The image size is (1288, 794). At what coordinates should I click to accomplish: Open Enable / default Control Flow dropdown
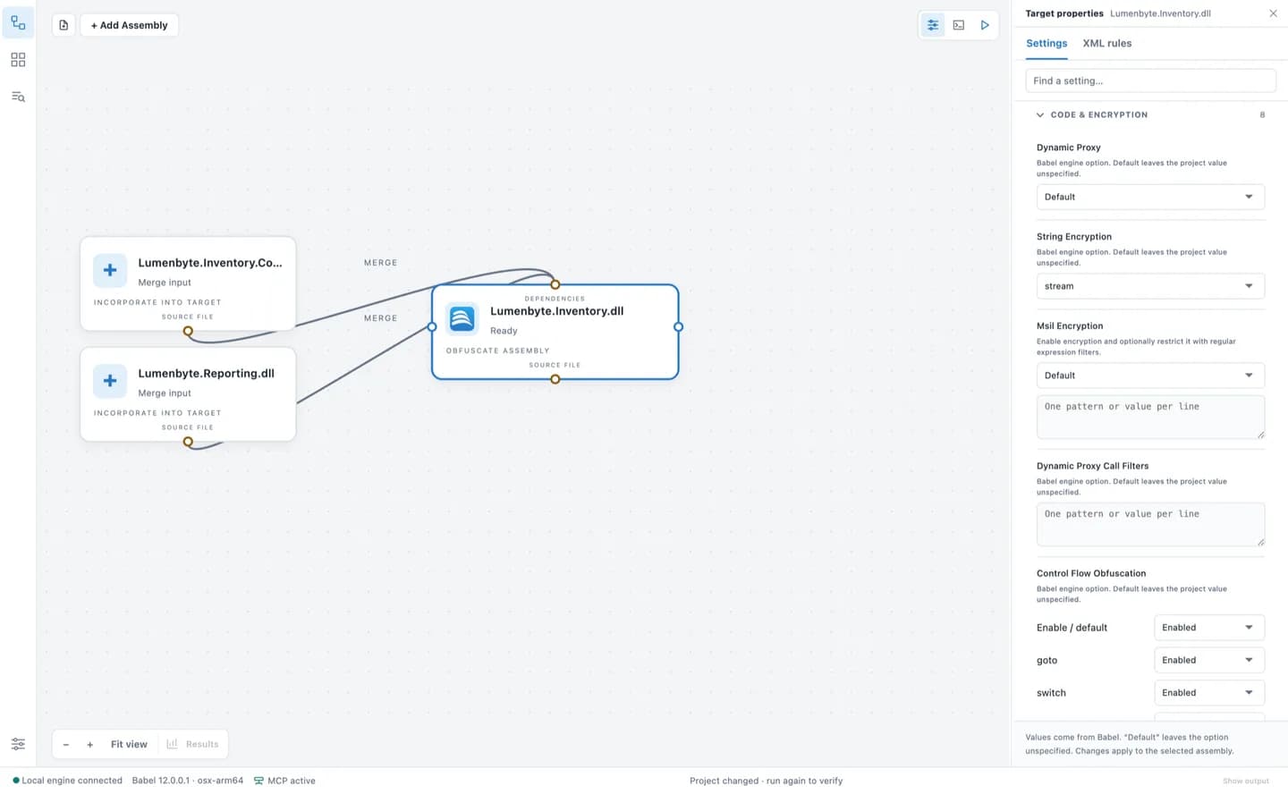pos(1209,628)
